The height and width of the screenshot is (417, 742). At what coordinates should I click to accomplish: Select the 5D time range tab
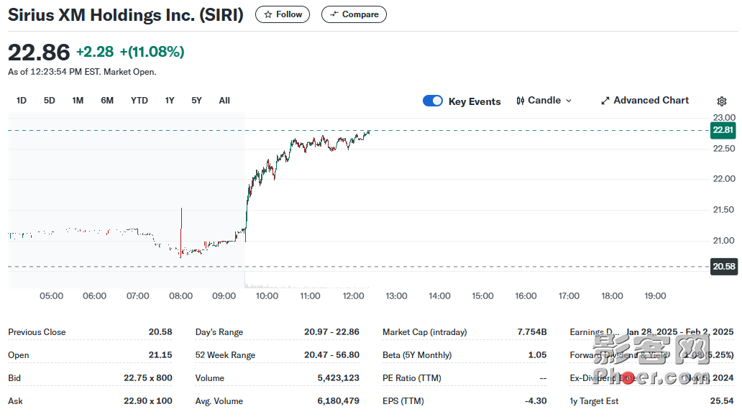tap(49, 101)
